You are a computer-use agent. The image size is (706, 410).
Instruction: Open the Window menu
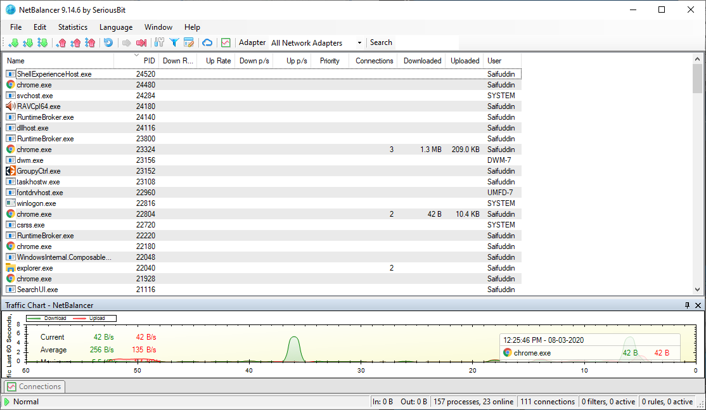pos(158,27)
